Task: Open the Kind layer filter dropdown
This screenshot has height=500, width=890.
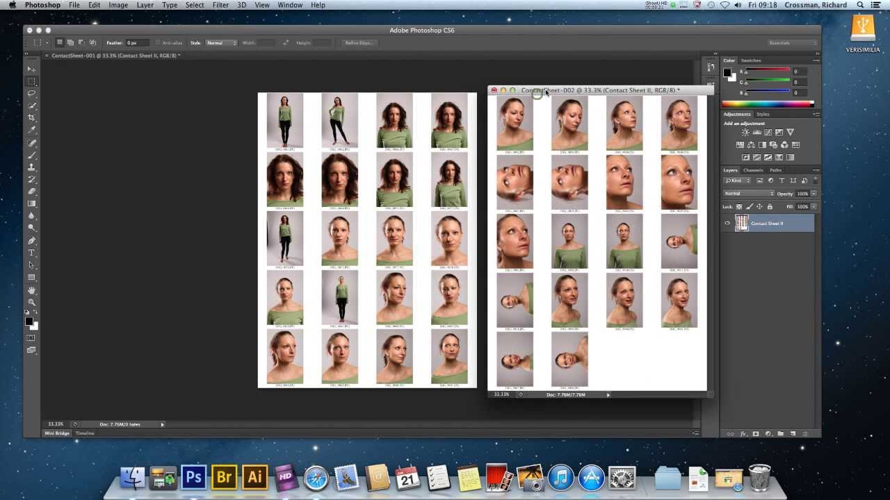Action: (x=737, y=181)
